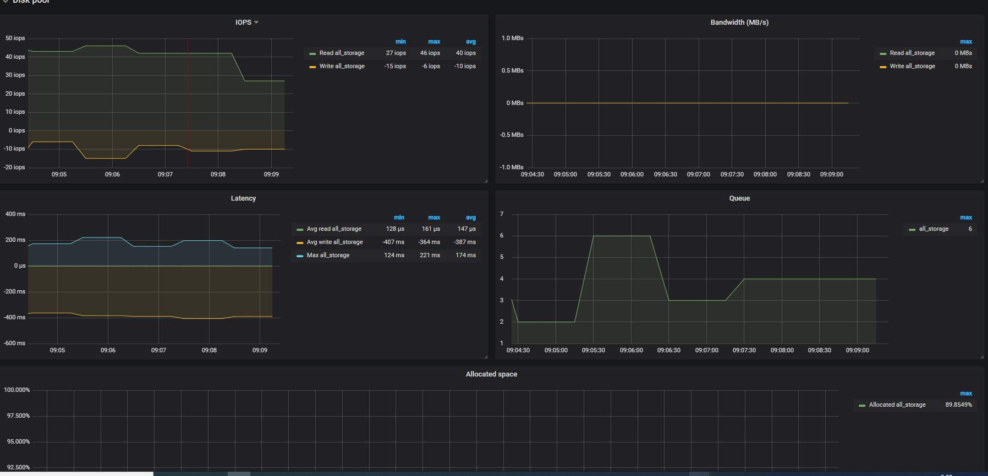This screenshot has width=988, height=476.
Task: Sort Allocated space legend by max column
Action: [x=966, y=394]
